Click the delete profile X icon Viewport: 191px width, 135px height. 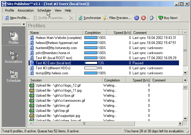coord(71,18)
